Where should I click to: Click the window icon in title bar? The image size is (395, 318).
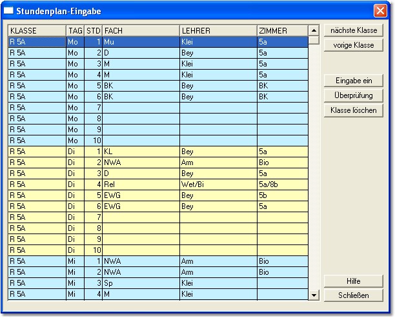click(x=9, y=11)
